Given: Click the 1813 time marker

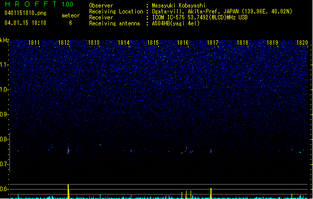Looking at the screenshot, I should [94, 43].
